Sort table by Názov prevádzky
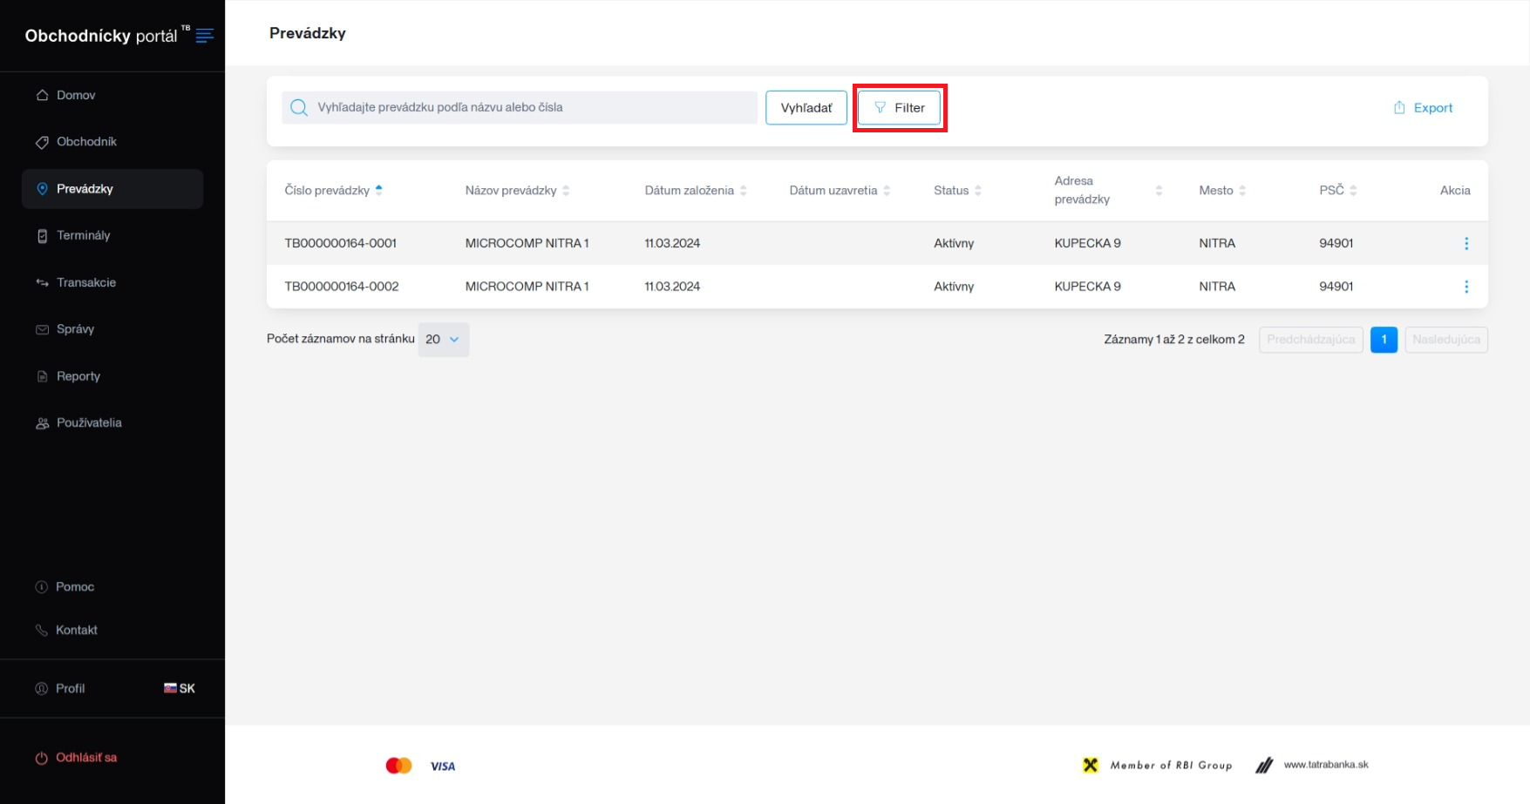This screenshot has width=1530, height=804. coord(566,191)
